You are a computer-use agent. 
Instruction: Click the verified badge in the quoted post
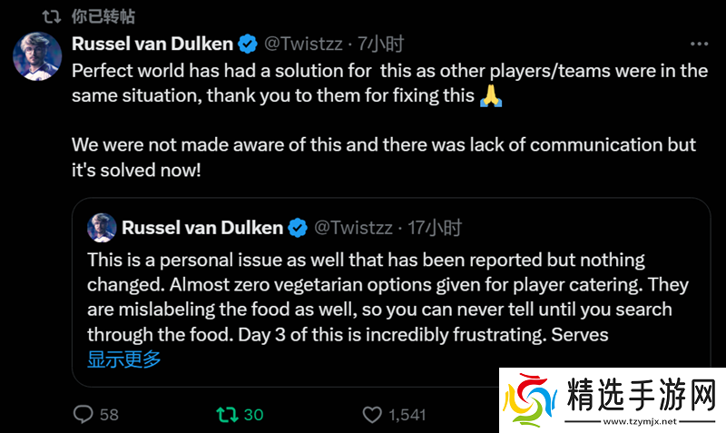(x=298, y=227)
